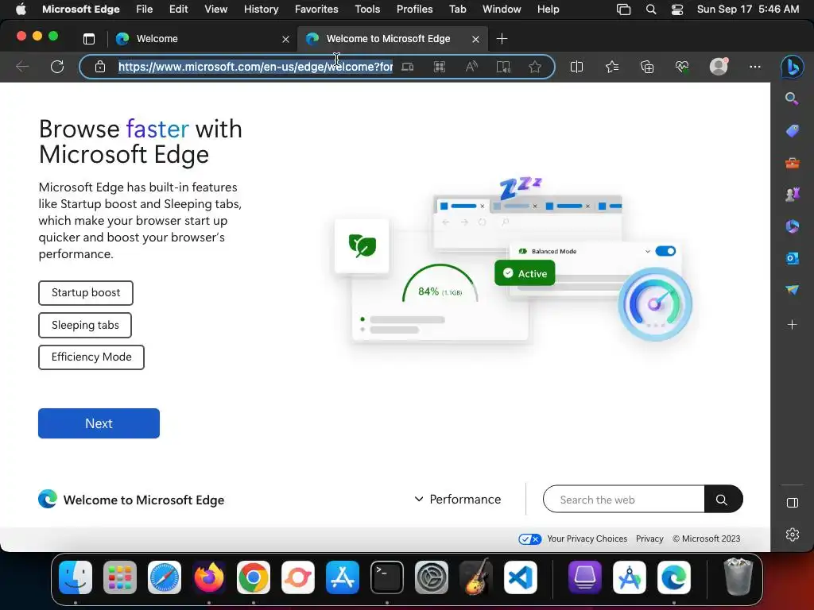The width and height of the screenshot is (814, 610).
Task: Click the Split screen icon
Action: pos(577,67)
